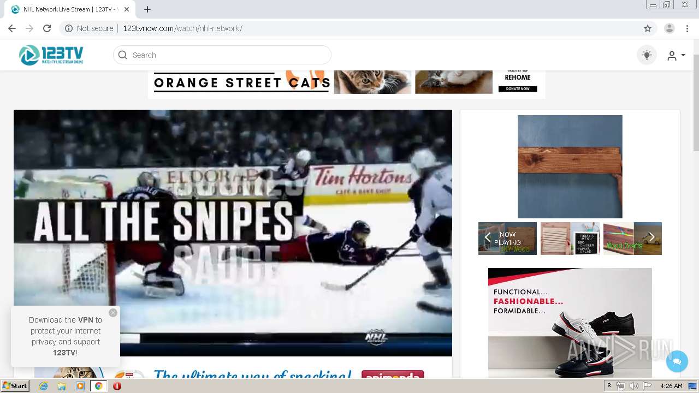Click the Download the VPN message

point(66,336)
